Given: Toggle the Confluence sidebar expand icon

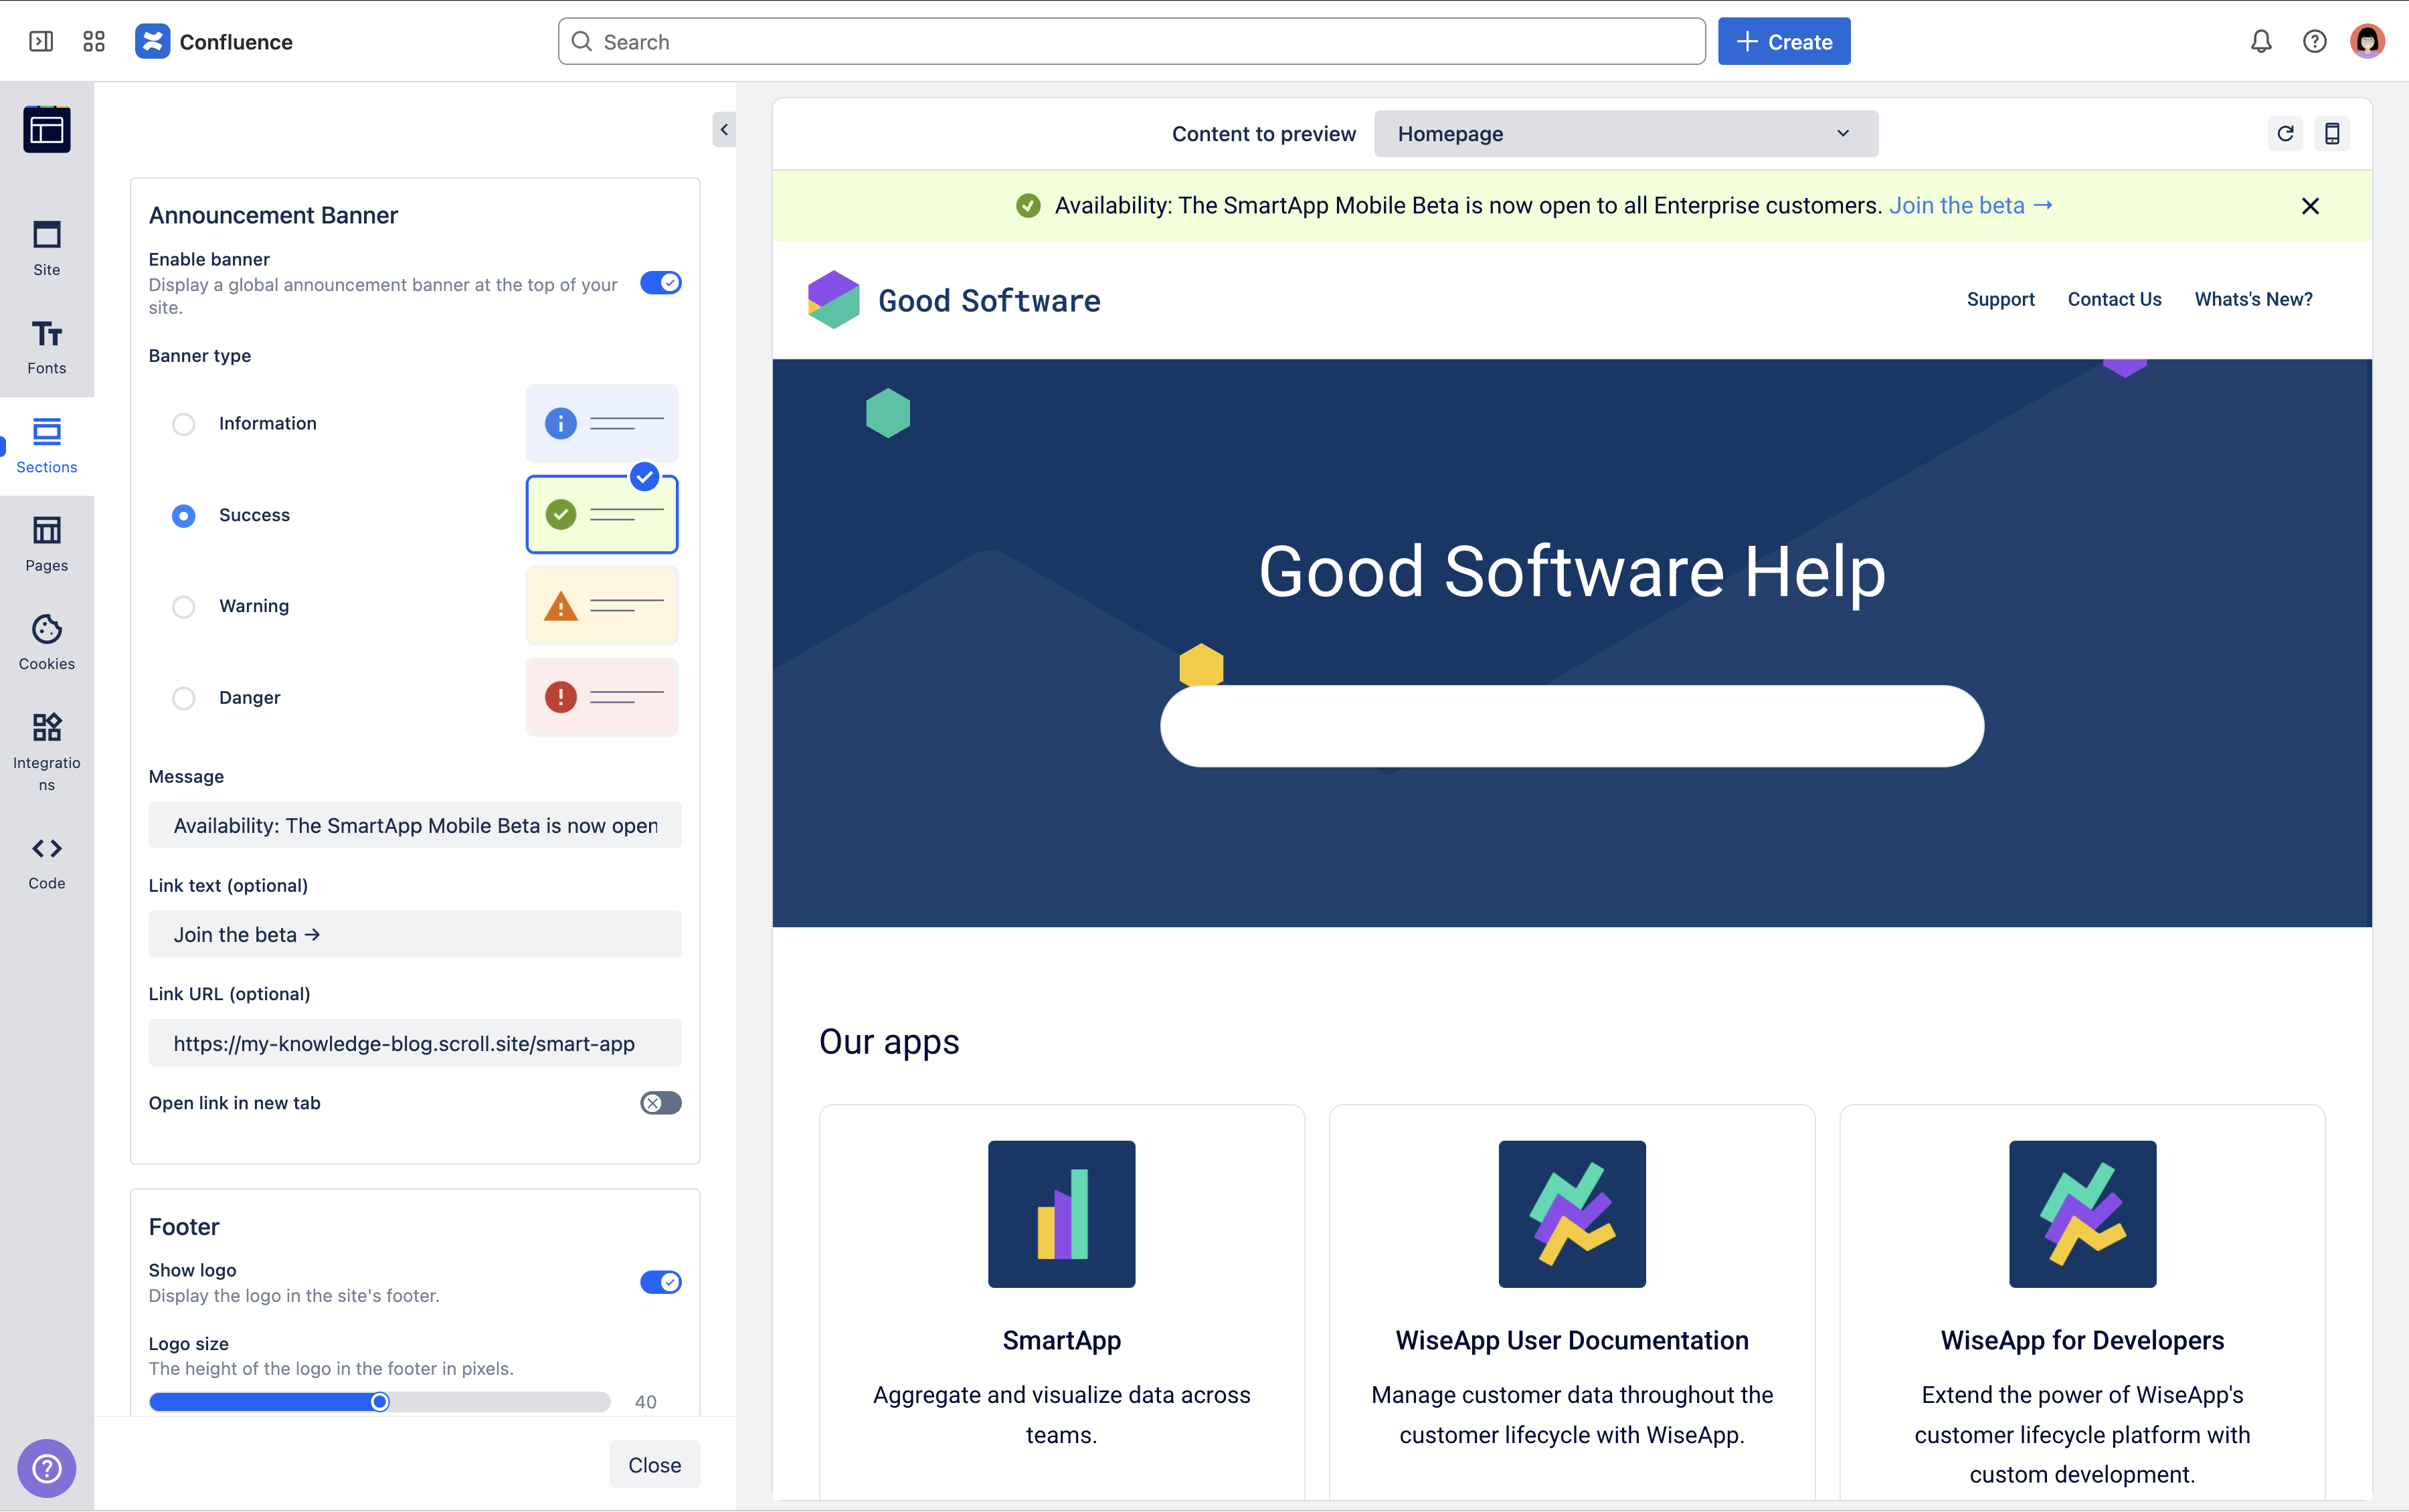Looking at the screenshot, I should (41, 41).
